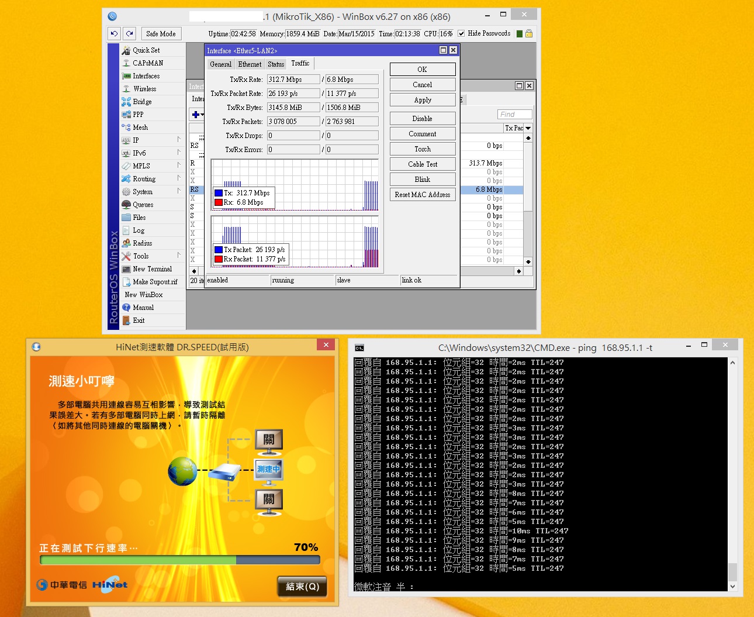754x617 pixels.
Task: Click the 結束(Q) button in HiNet
Action: pyautogui.click(x=302, y=587)
